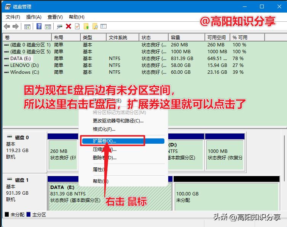
Task: Click the Forward arrow toolbar icon
Action: point(16,27)
